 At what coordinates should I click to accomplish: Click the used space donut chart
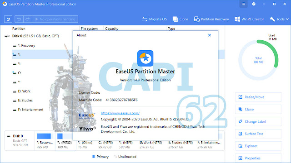(x=258, y=60)
